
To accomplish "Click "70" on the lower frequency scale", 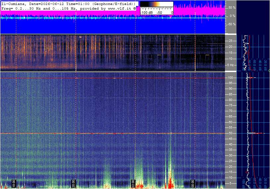I will pyautogui.click(x=230, y=111).
